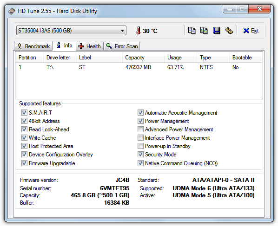Toggle the Write Cache checkbox
The height and width of the screenshot is (226, 278).
24,137
